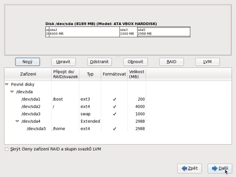
Task: Click sda2 block in disk graphic
Action: [84, 32]
